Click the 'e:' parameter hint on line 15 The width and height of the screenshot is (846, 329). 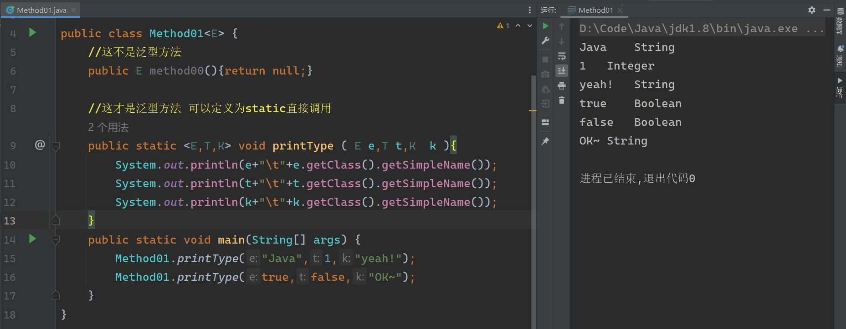[253, 259]
